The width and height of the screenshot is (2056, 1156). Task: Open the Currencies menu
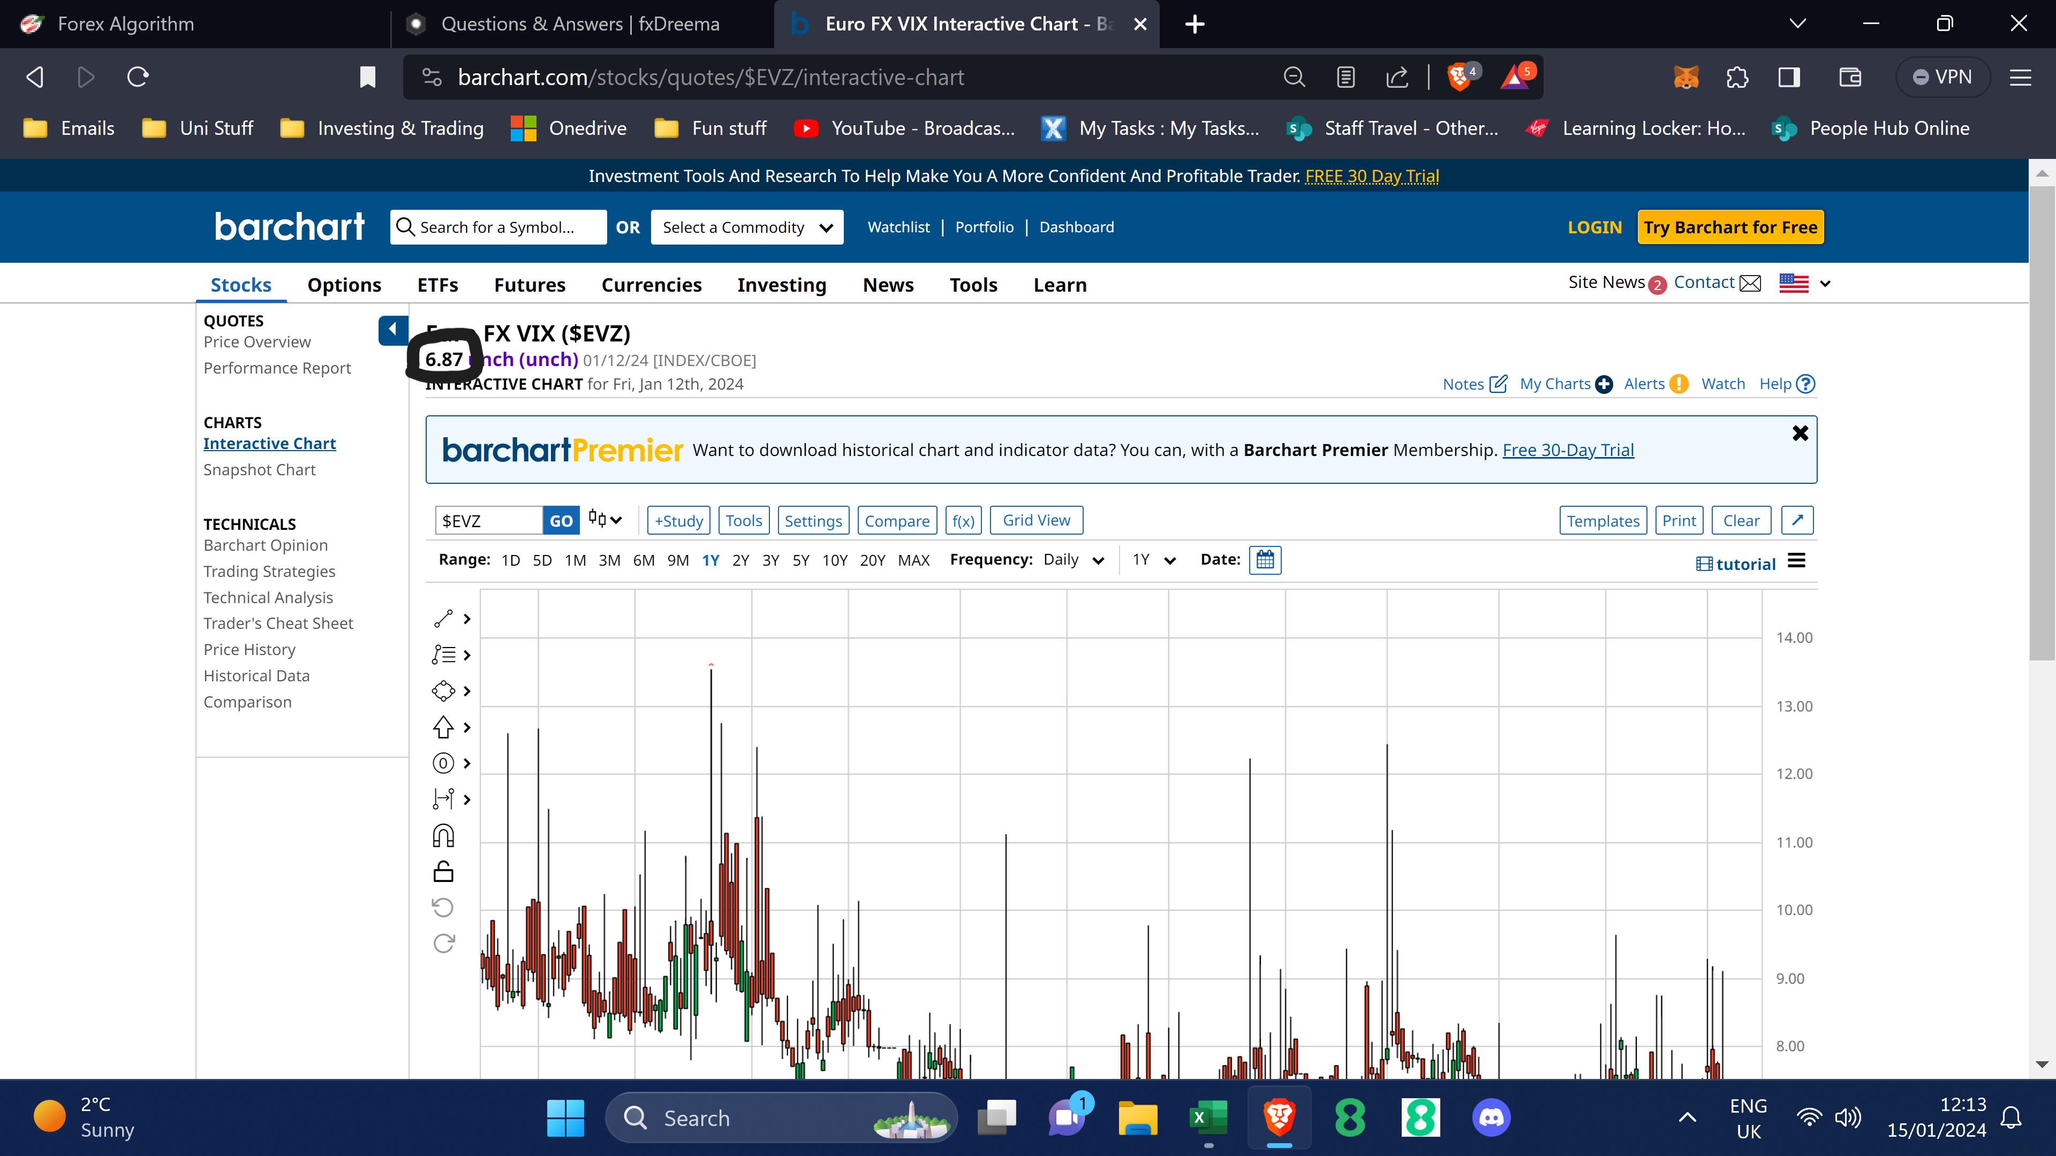(651, 285)
